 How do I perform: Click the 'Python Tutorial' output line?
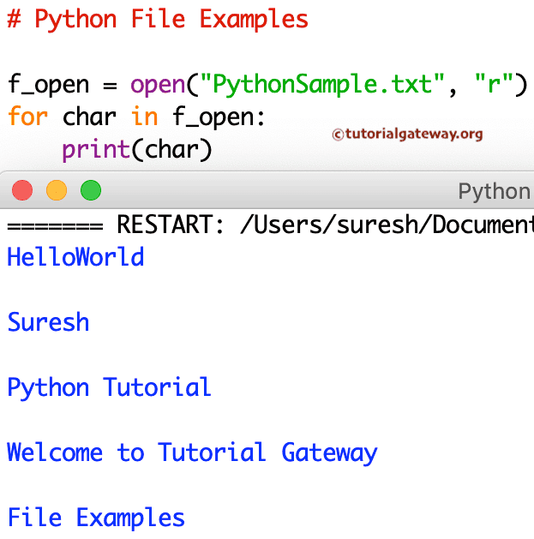point(109,387)
